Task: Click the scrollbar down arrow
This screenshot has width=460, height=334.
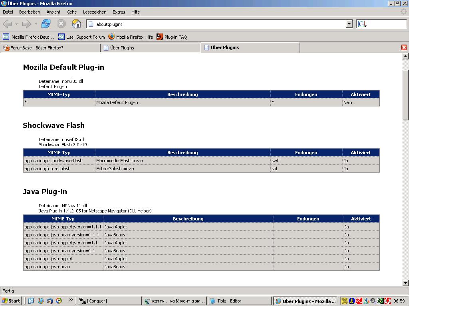Action: click(x=405, y=283)
